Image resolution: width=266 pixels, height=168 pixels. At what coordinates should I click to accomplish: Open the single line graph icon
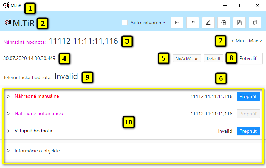(x=177, y=23)
